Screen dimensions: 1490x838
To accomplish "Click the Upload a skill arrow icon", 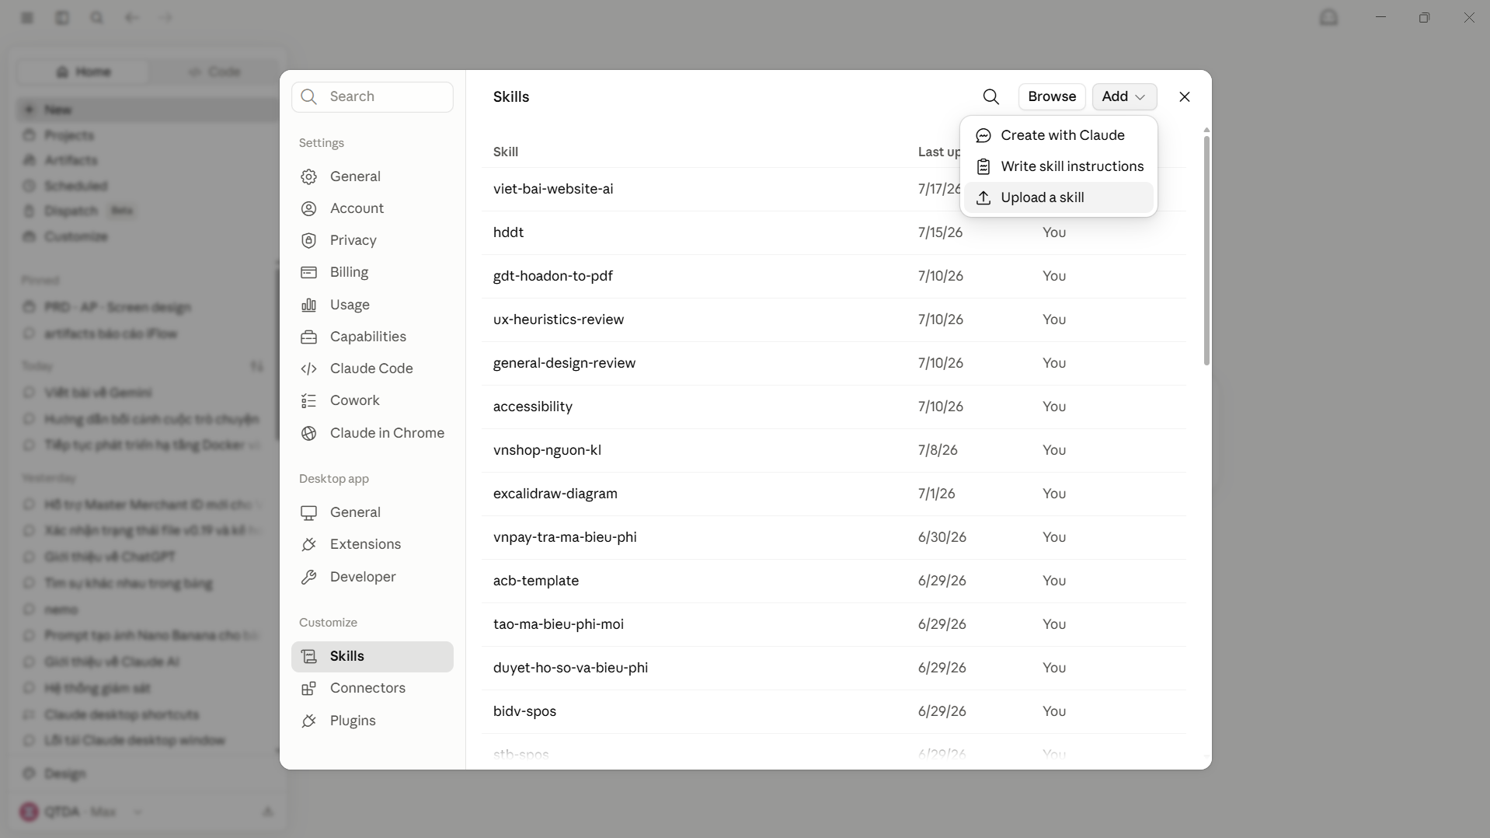I will pos(983,197).
